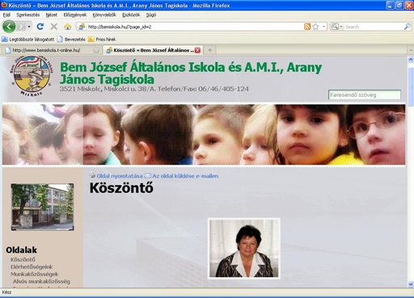Click the RSS feed icon in address bar
The height and width of the screenshot is (298, 414).
[x=307, y=27]
